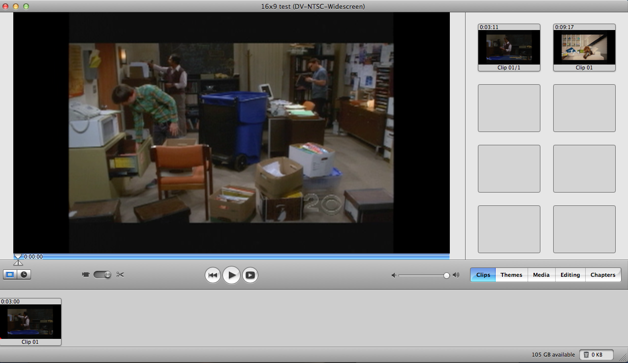Click the 105 GB available text
This screenshot has height=363, width=628.
(x=553, y=355)
